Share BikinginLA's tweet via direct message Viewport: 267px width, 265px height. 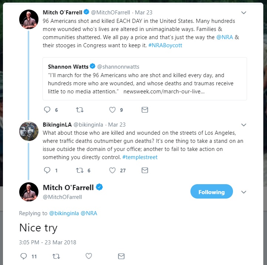pos(145,170)
